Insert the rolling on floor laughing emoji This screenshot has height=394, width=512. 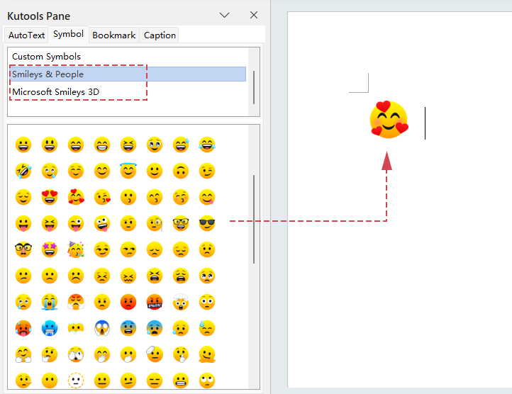(x=23, y=171)
